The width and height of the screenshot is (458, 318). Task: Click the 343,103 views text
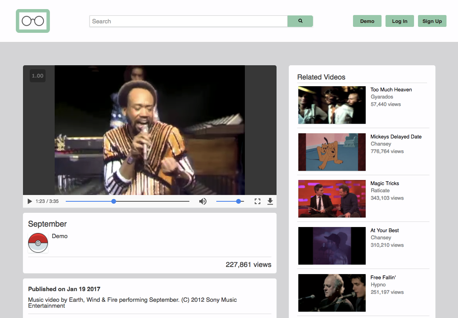pyautogui.click(x=387, y=198)
